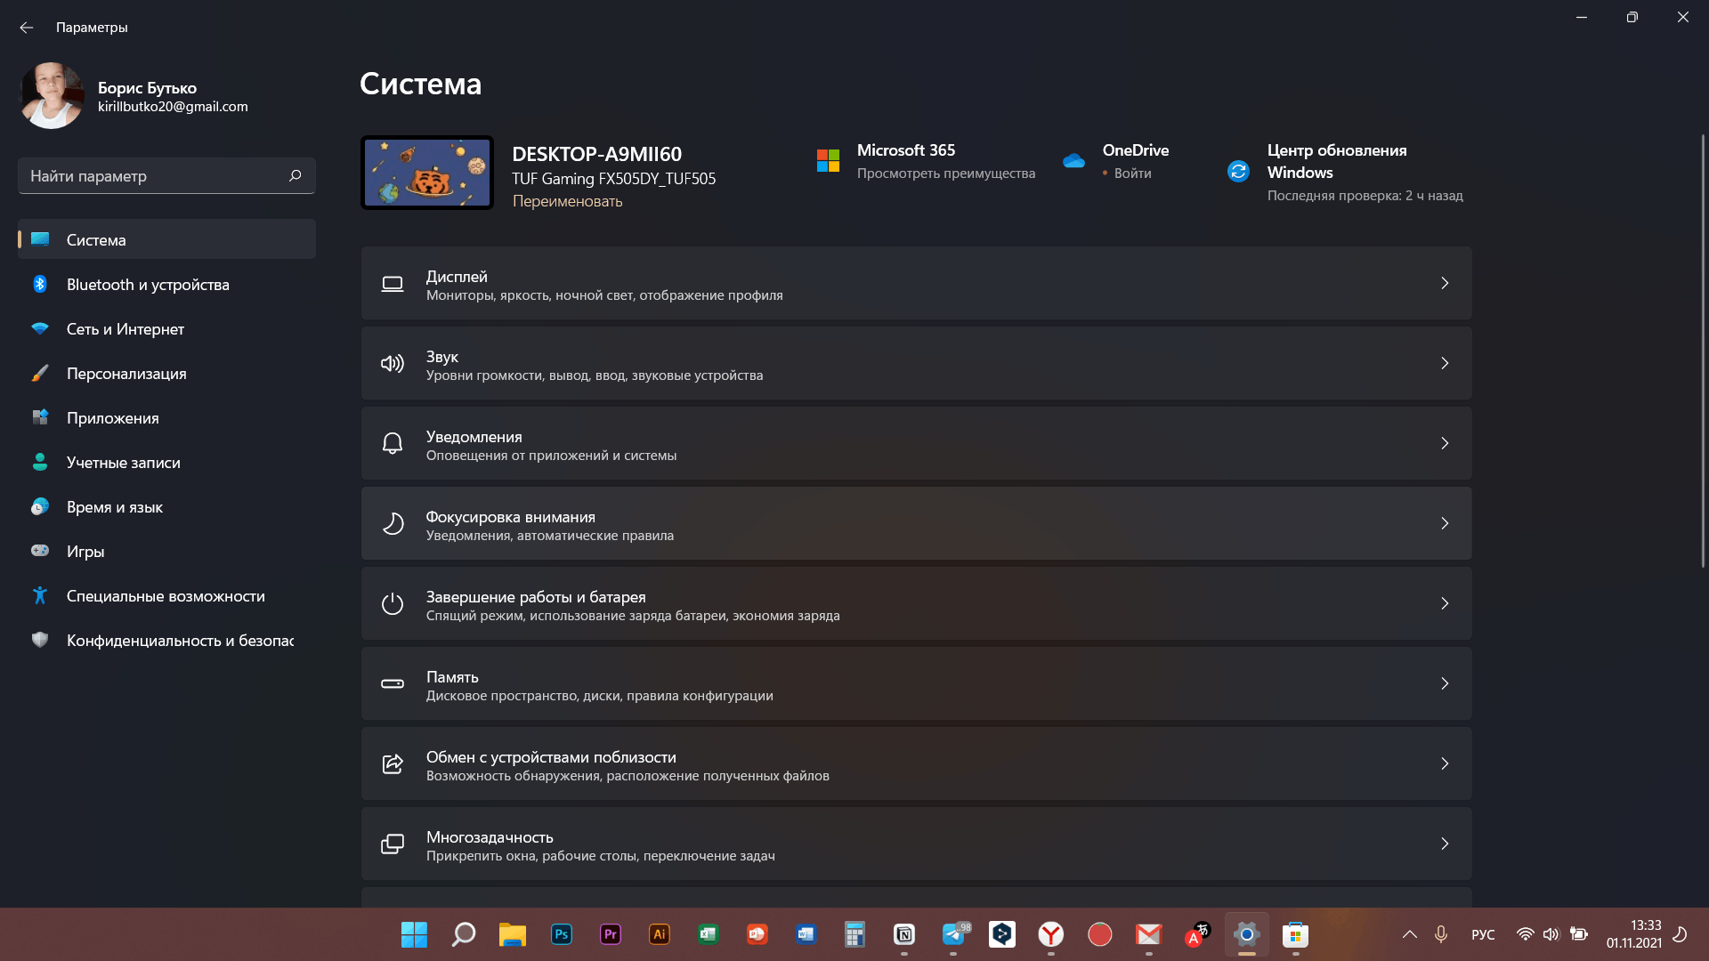Open Gmail from the taskbar
This screenshot has height=961, width=1709.
click(1148, 934)
